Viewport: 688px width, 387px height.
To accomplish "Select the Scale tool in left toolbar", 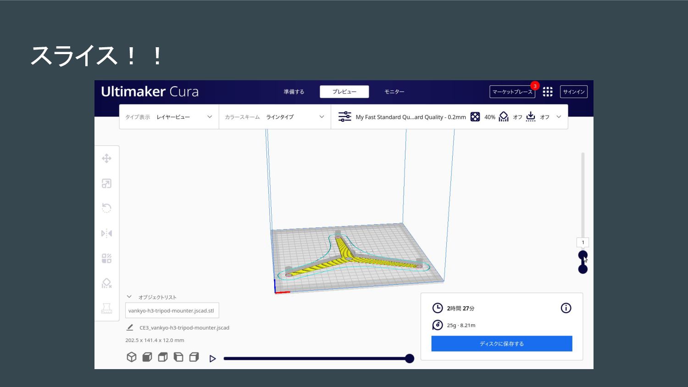I will (x=106, y=183).
